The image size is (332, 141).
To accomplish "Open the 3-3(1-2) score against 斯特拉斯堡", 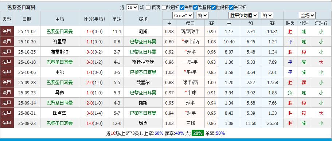I will [x=94, y=62].
